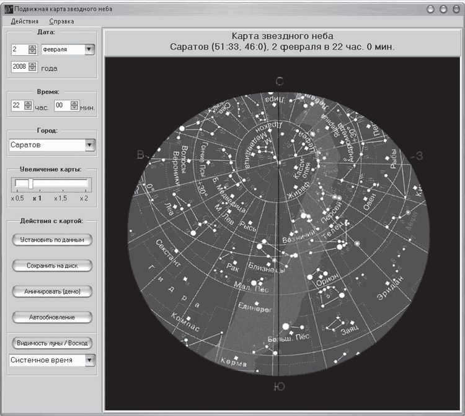This screenshot has width=465, height=416.
Task: Click the Жираф constellation label
Action: point(299,191)
